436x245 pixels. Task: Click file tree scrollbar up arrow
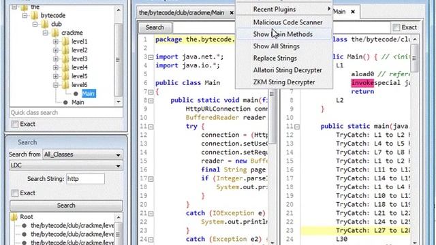[119, 10]
